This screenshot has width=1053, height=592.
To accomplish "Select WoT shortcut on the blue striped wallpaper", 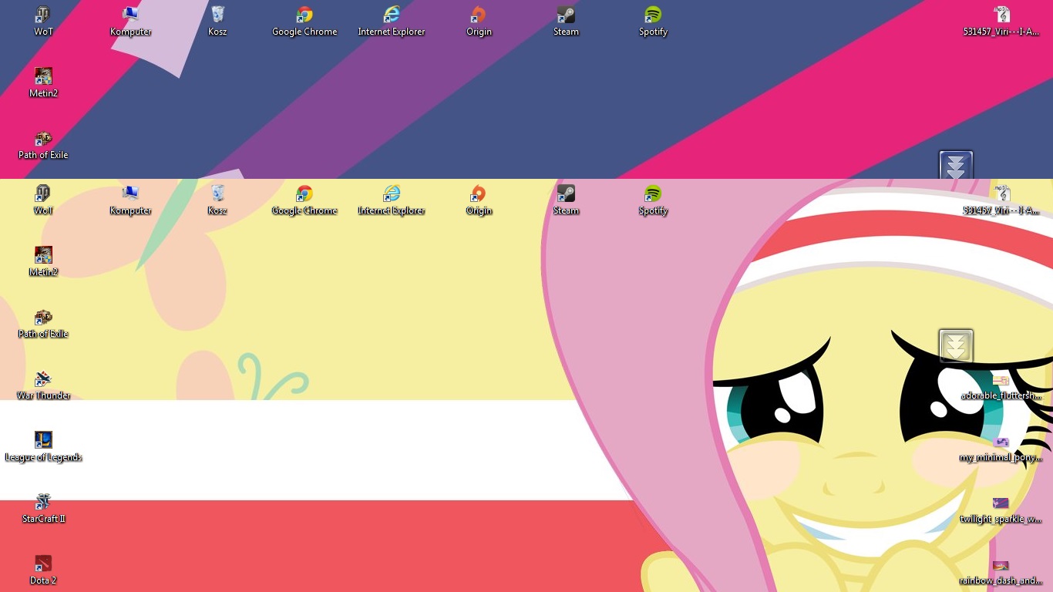I will coord(43,20).
